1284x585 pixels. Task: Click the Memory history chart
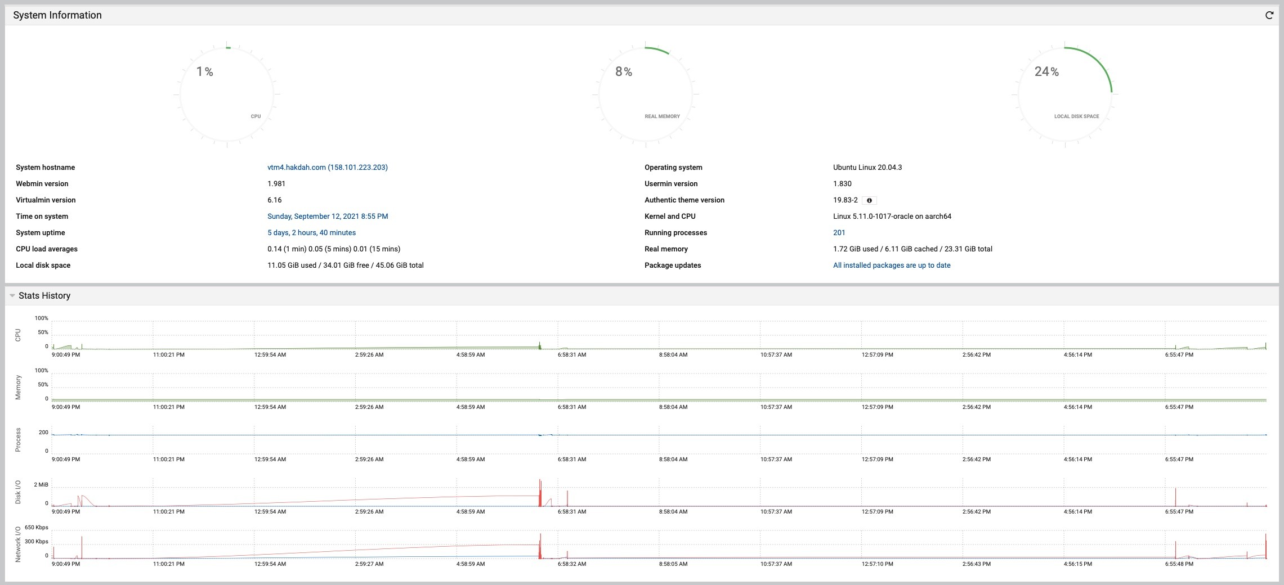click(x=659, y=388)
